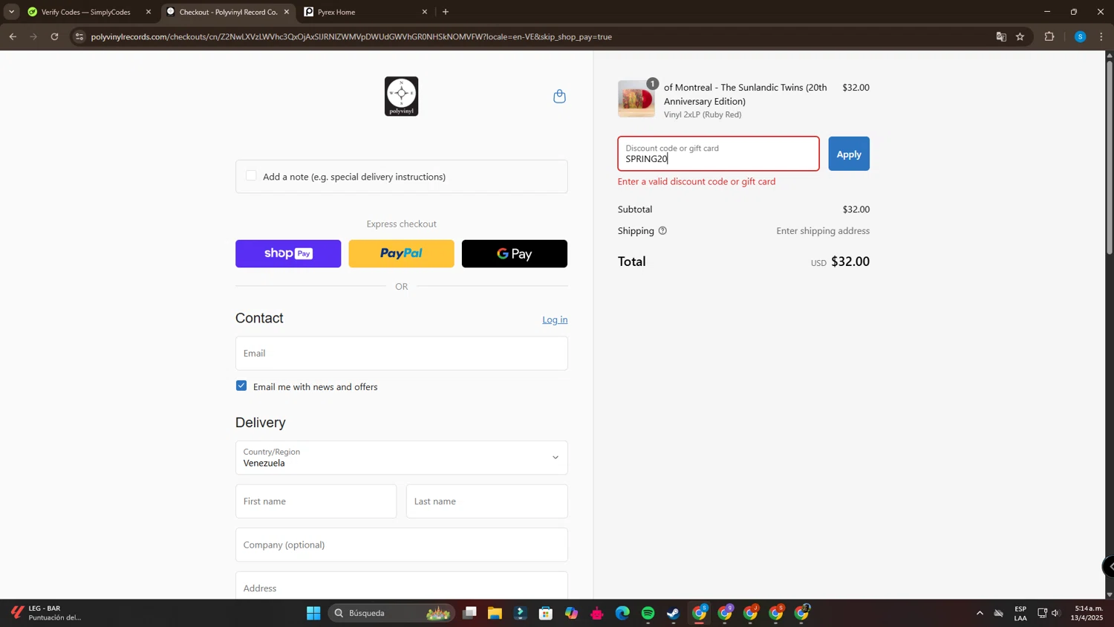
Task: Click the browser address bar URL
Action: click(x=351, y=36)
